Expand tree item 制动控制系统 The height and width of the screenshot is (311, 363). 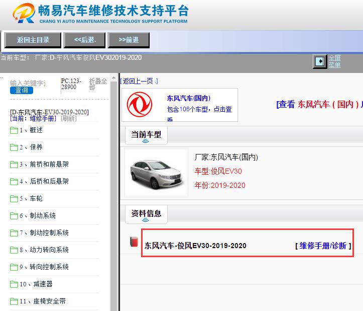(49, 232)
